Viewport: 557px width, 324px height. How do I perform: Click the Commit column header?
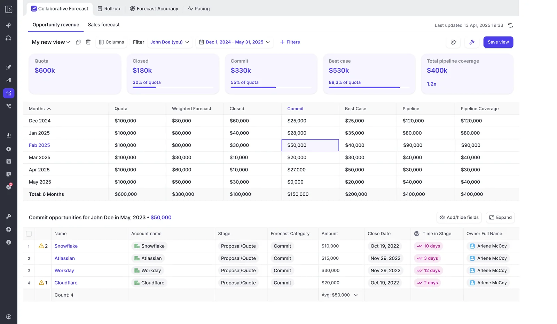[296, 109]
